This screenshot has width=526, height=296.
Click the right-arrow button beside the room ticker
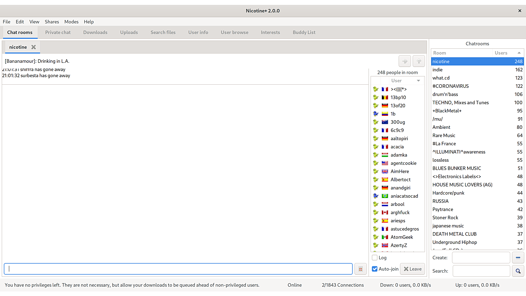click(405, 61)
